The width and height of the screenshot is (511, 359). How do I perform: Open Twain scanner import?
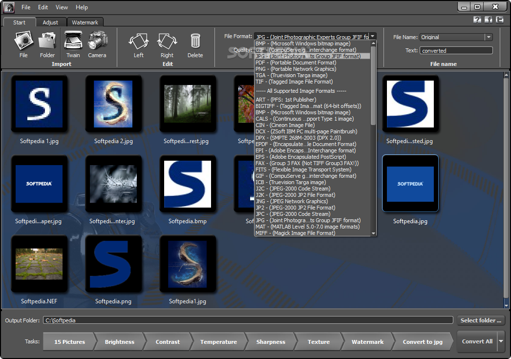pos(73,44)
